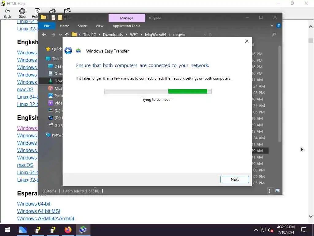
Task: Select Network in navigation pane
Action: point(54,135)
